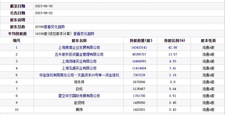
Task: Select shareholder name 黄炜
Action: (79, 110)
